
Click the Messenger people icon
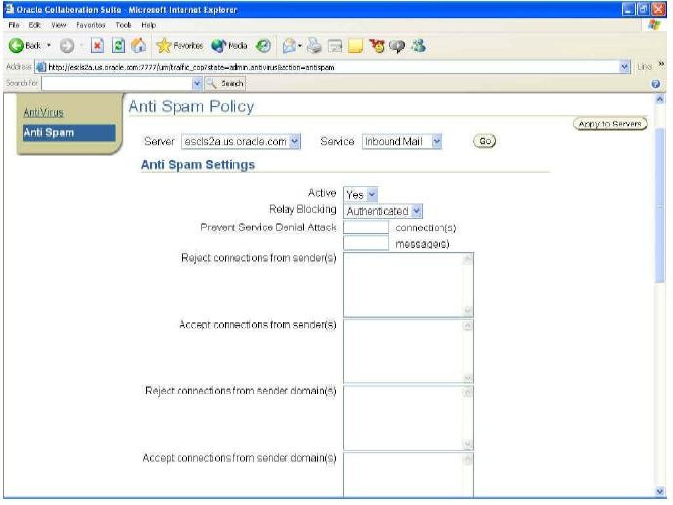click(x=418, y=46)
